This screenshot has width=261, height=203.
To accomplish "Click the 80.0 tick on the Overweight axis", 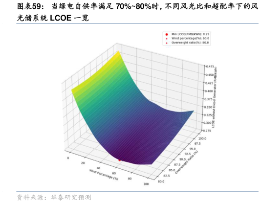I will (161, 181).
